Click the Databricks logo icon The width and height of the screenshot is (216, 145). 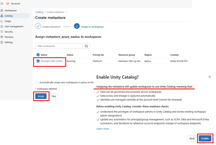[7, 4]
